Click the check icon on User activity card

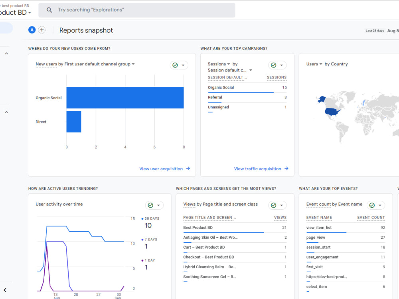click(150, 205)
